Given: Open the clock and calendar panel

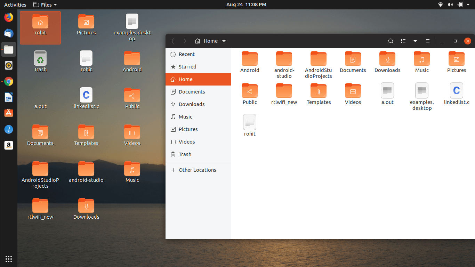Looking at the screenshot, I should coord(246,5).
